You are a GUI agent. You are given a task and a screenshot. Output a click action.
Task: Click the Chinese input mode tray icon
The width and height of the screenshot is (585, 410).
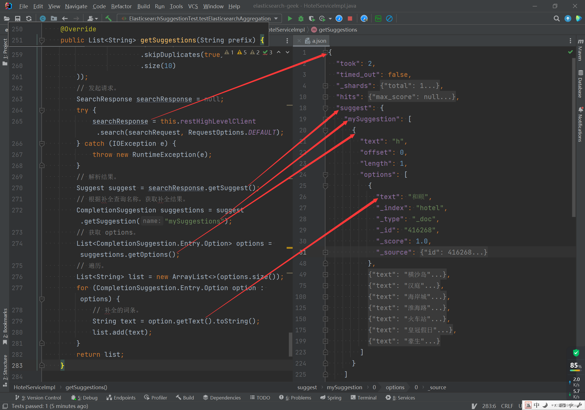click(537, 405)
